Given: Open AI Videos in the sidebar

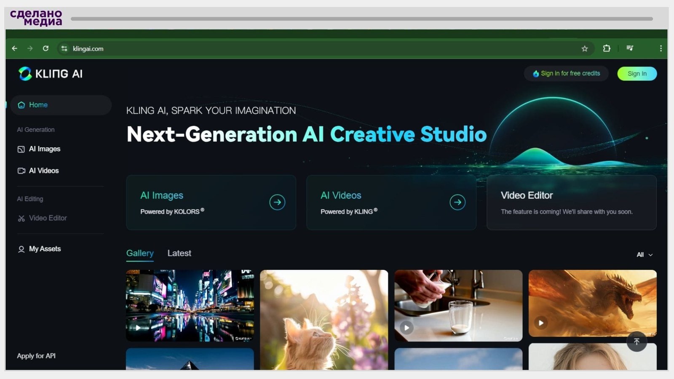Looking at the screenshot, I should point(38,171).
